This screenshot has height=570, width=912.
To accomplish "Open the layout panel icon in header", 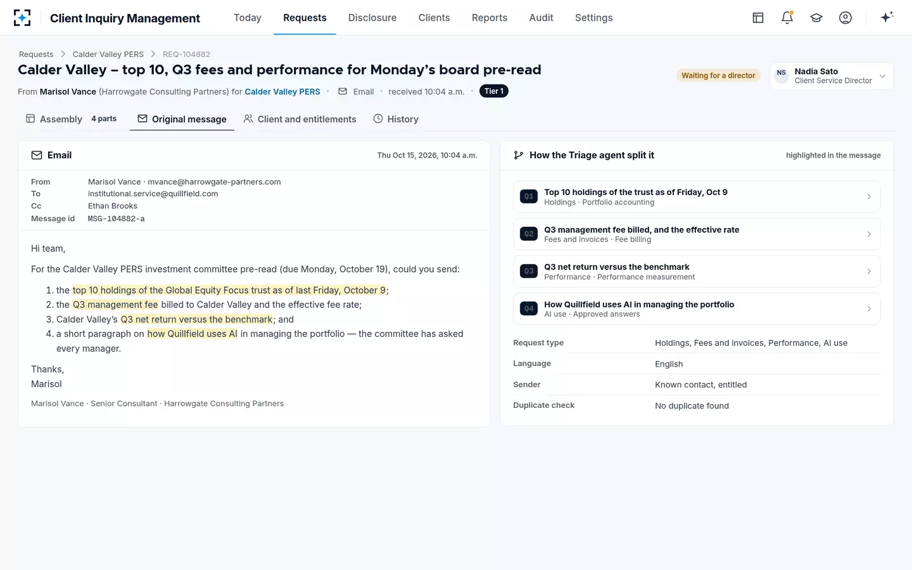I will (758, 18).
